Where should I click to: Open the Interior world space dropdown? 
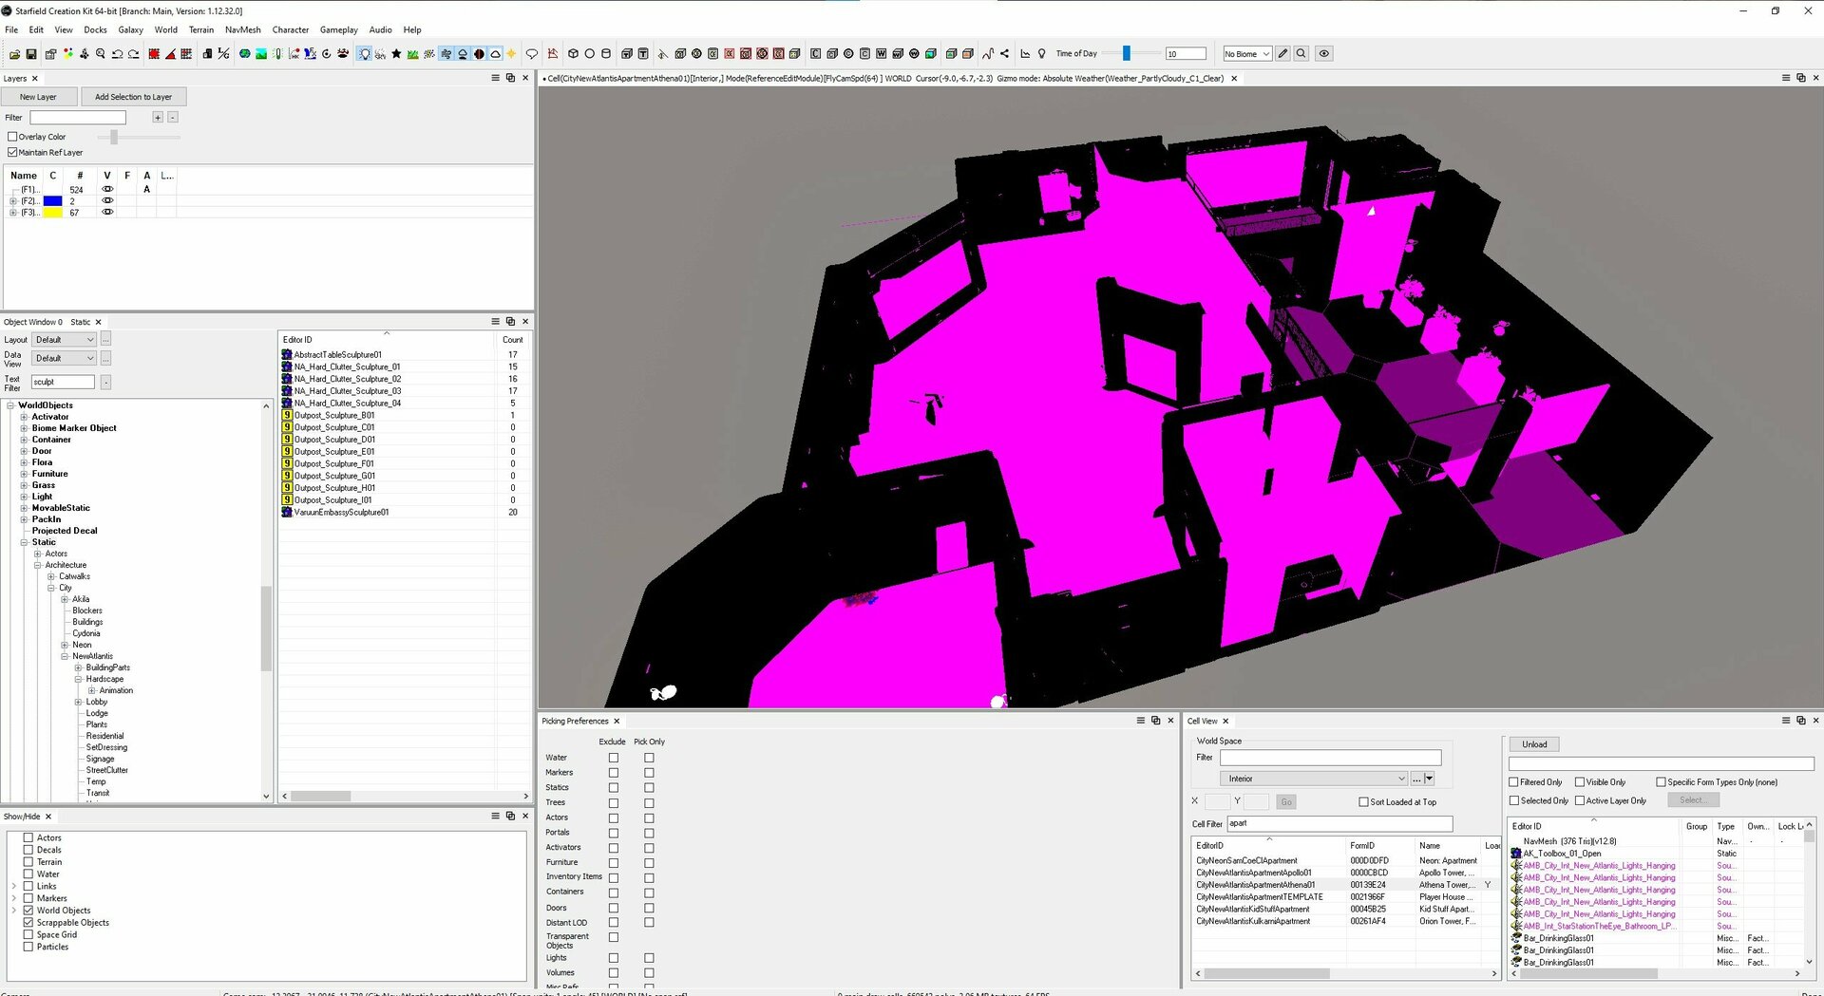(1312, 779)
